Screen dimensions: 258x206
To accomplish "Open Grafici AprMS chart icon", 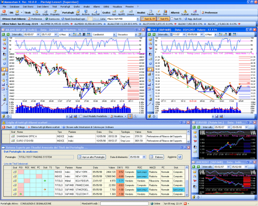I will click(x=122, y=12).
